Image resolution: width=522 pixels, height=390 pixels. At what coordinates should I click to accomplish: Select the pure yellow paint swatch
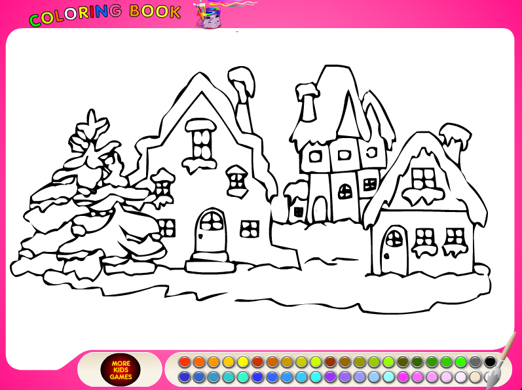point(243,361)
